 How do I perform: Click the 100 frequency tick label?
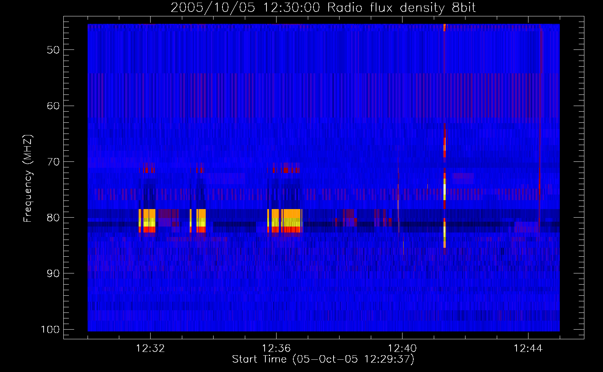click(x=50, y=330)
